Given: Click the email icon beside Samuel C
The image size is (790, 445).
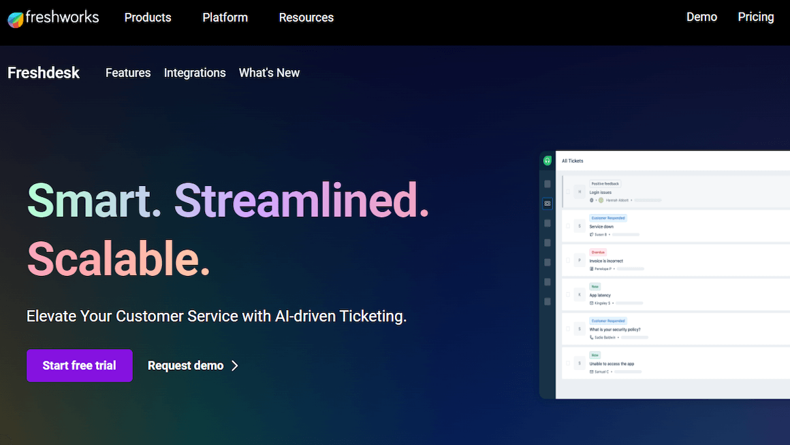Looking at the screenshot, I should coord(592,372).
